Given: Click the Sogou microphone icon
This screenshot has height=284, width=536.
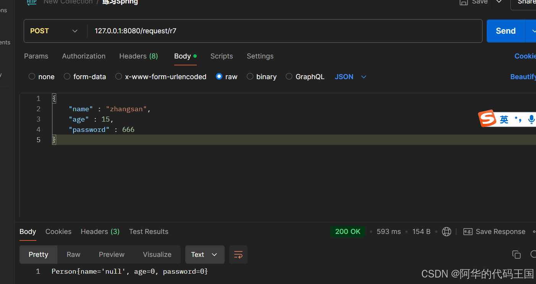Looking at the screenshot, I should coord(531,120).
